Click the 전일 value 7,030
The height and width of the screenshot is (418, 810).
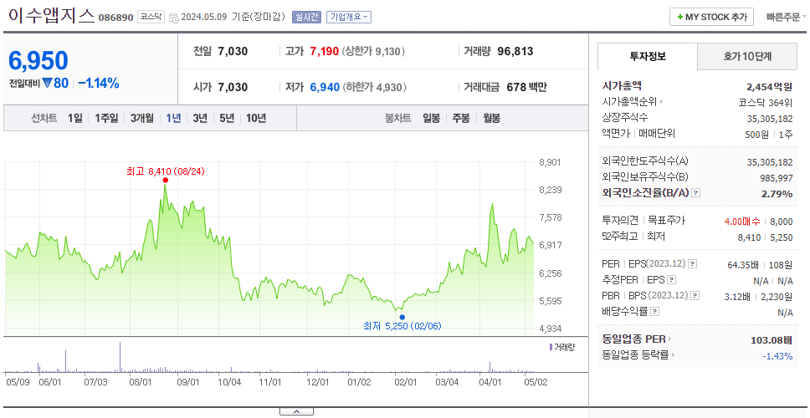233,52
